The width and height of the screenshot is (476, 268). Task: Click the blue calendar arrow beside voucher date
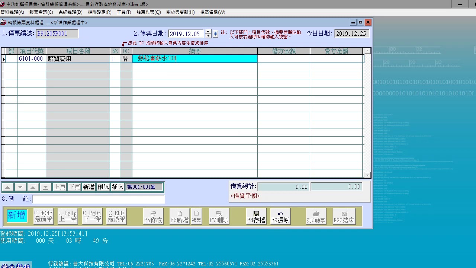point(215,34)
